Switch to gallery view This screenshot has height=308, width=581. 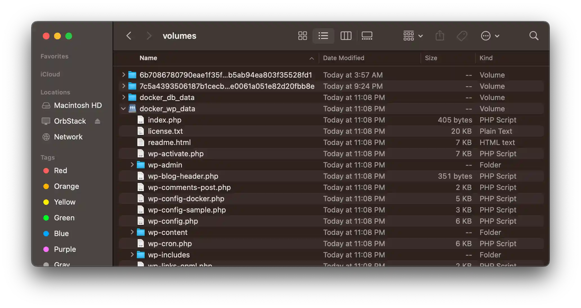pos(367,36)
